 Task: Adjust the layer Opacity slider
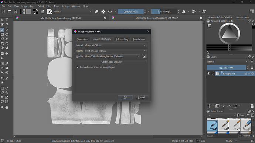[x=226, y=68]
